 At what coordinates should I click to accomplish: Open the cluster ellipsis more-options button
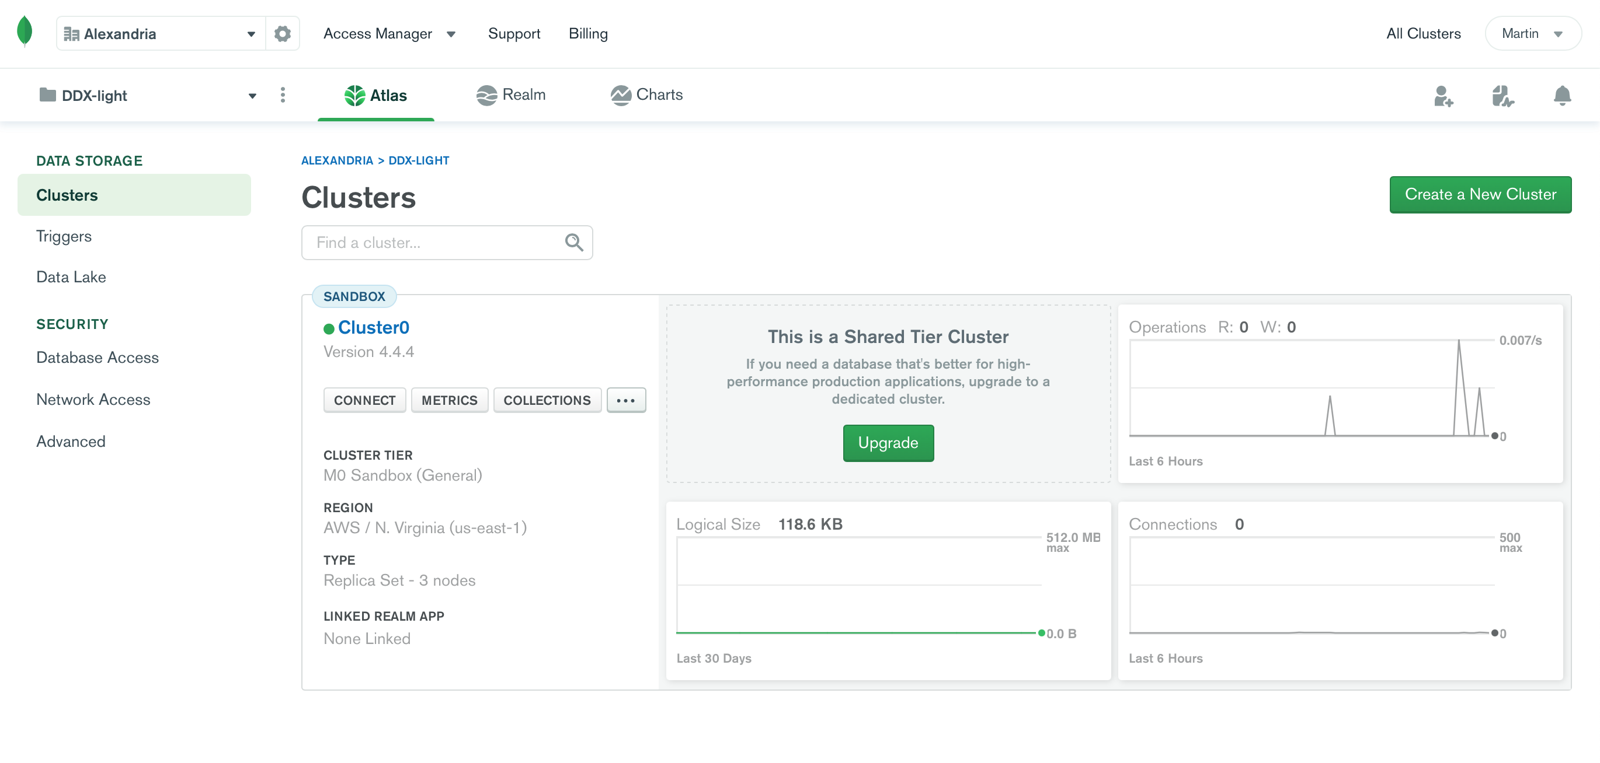tap(626, 400)
